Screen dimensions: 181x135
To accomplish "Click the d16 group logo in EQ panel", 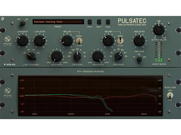I will click(x=8, y=41).
